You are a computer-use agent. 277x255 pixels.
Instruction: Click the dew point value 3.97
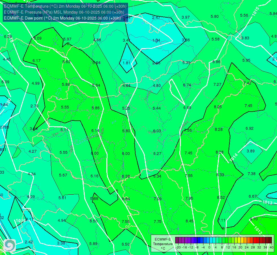click(186, 17)
